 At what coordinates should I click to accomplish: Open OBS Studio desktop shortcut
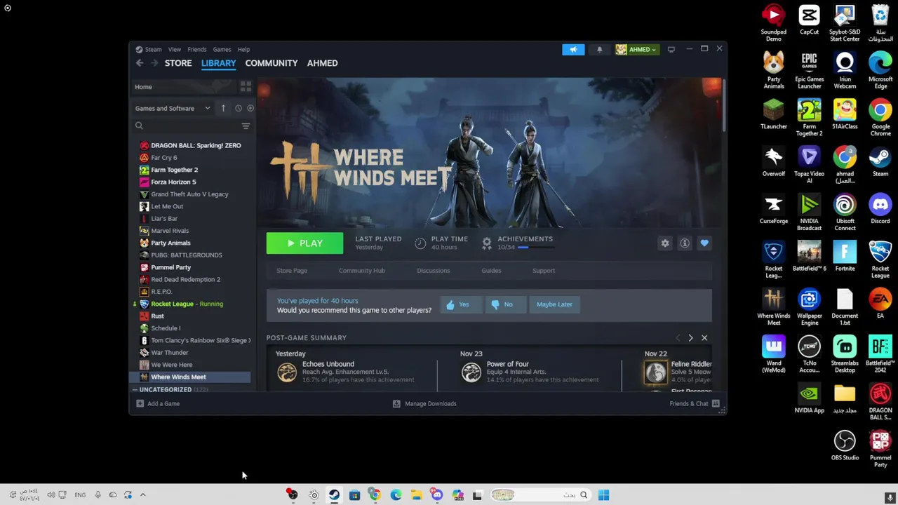pos(845,445)
